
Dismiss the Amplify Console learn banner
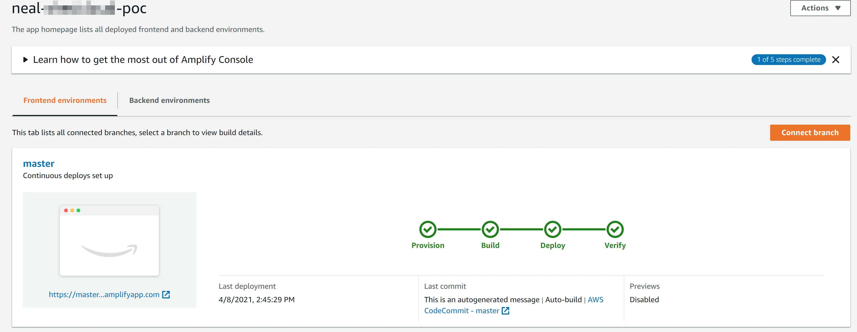click(835, 60)
